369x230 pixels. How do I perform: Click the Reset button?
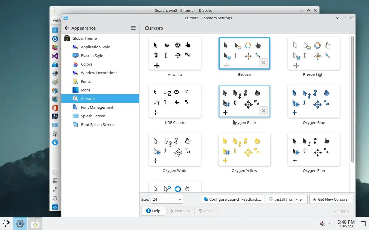click(x=206, y=211)
